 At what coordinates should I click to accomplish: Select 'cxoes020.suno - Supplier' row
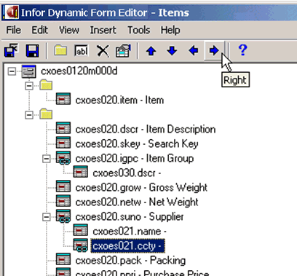(130, 216)
